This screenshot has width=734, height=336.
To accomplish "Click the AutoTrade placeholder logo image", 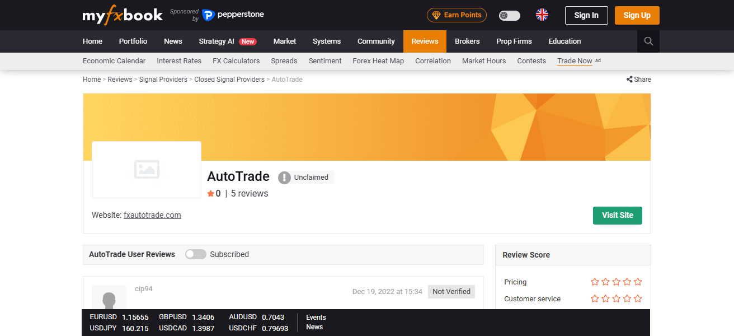I will click(x=147, y=170).
